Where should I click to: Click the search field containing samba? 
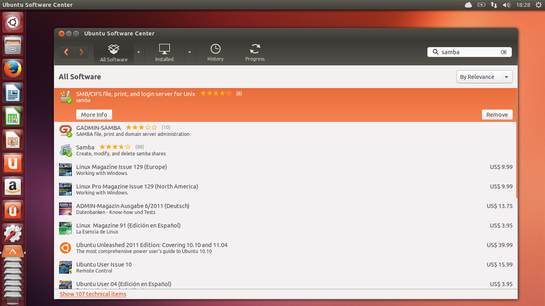[x=469, y=52]
